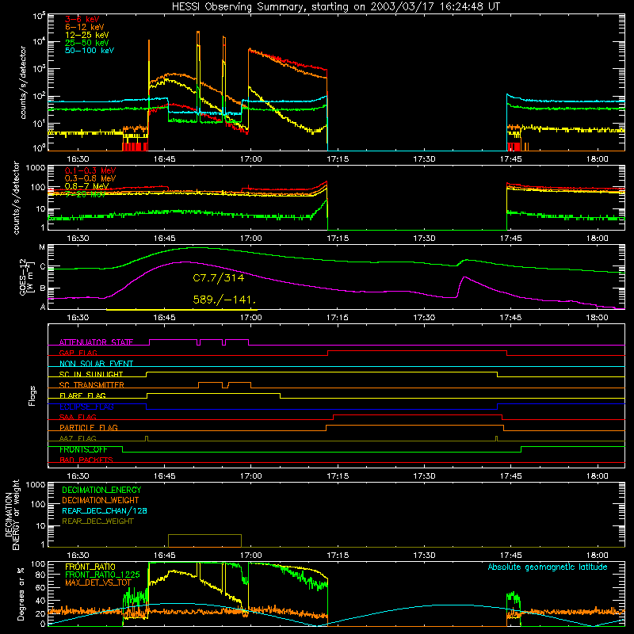634x634 pixels.
Task: Select the 6-12 keV legend label
Action: tap(85, 27)
